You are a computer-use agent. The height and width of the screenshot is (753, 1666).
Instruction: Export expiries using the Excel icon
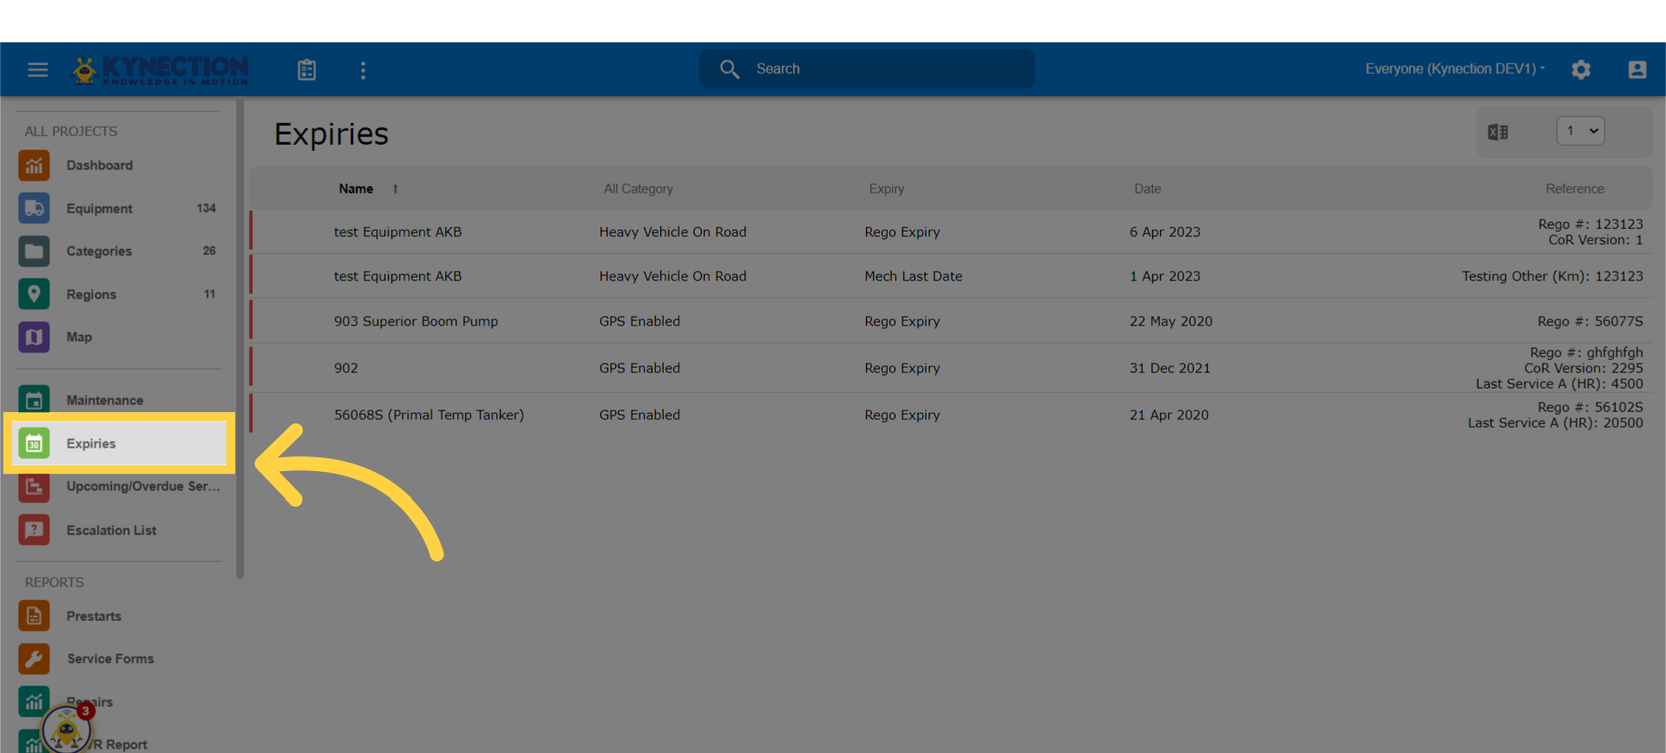click(x=1498, y=132)
